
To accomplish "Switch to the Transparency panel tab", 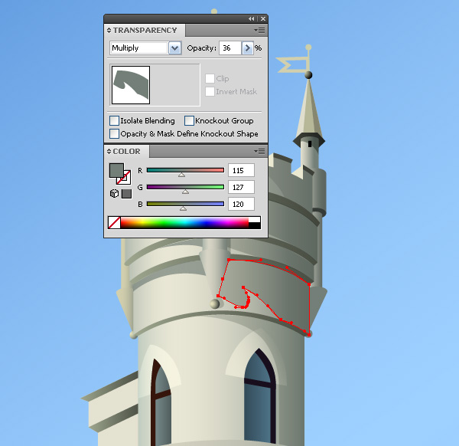I will [x=145, y=30].
